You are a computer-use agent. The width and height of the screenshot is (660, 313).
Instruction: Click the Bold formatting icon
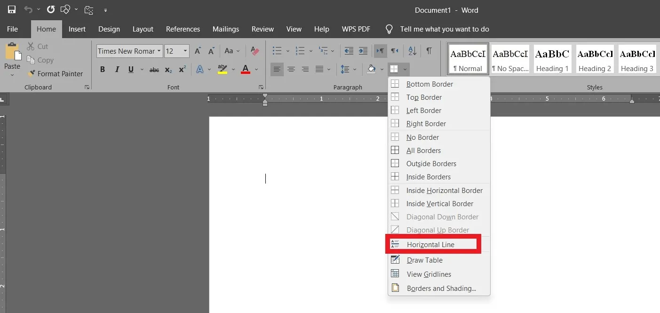coord(103,70)
